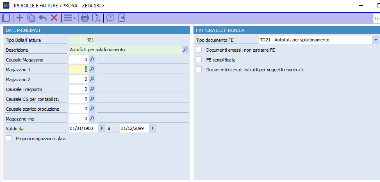Open the end date '31/12/2099' picker arrow
This screenshot has height=182, width=380.
click(152, 128)
